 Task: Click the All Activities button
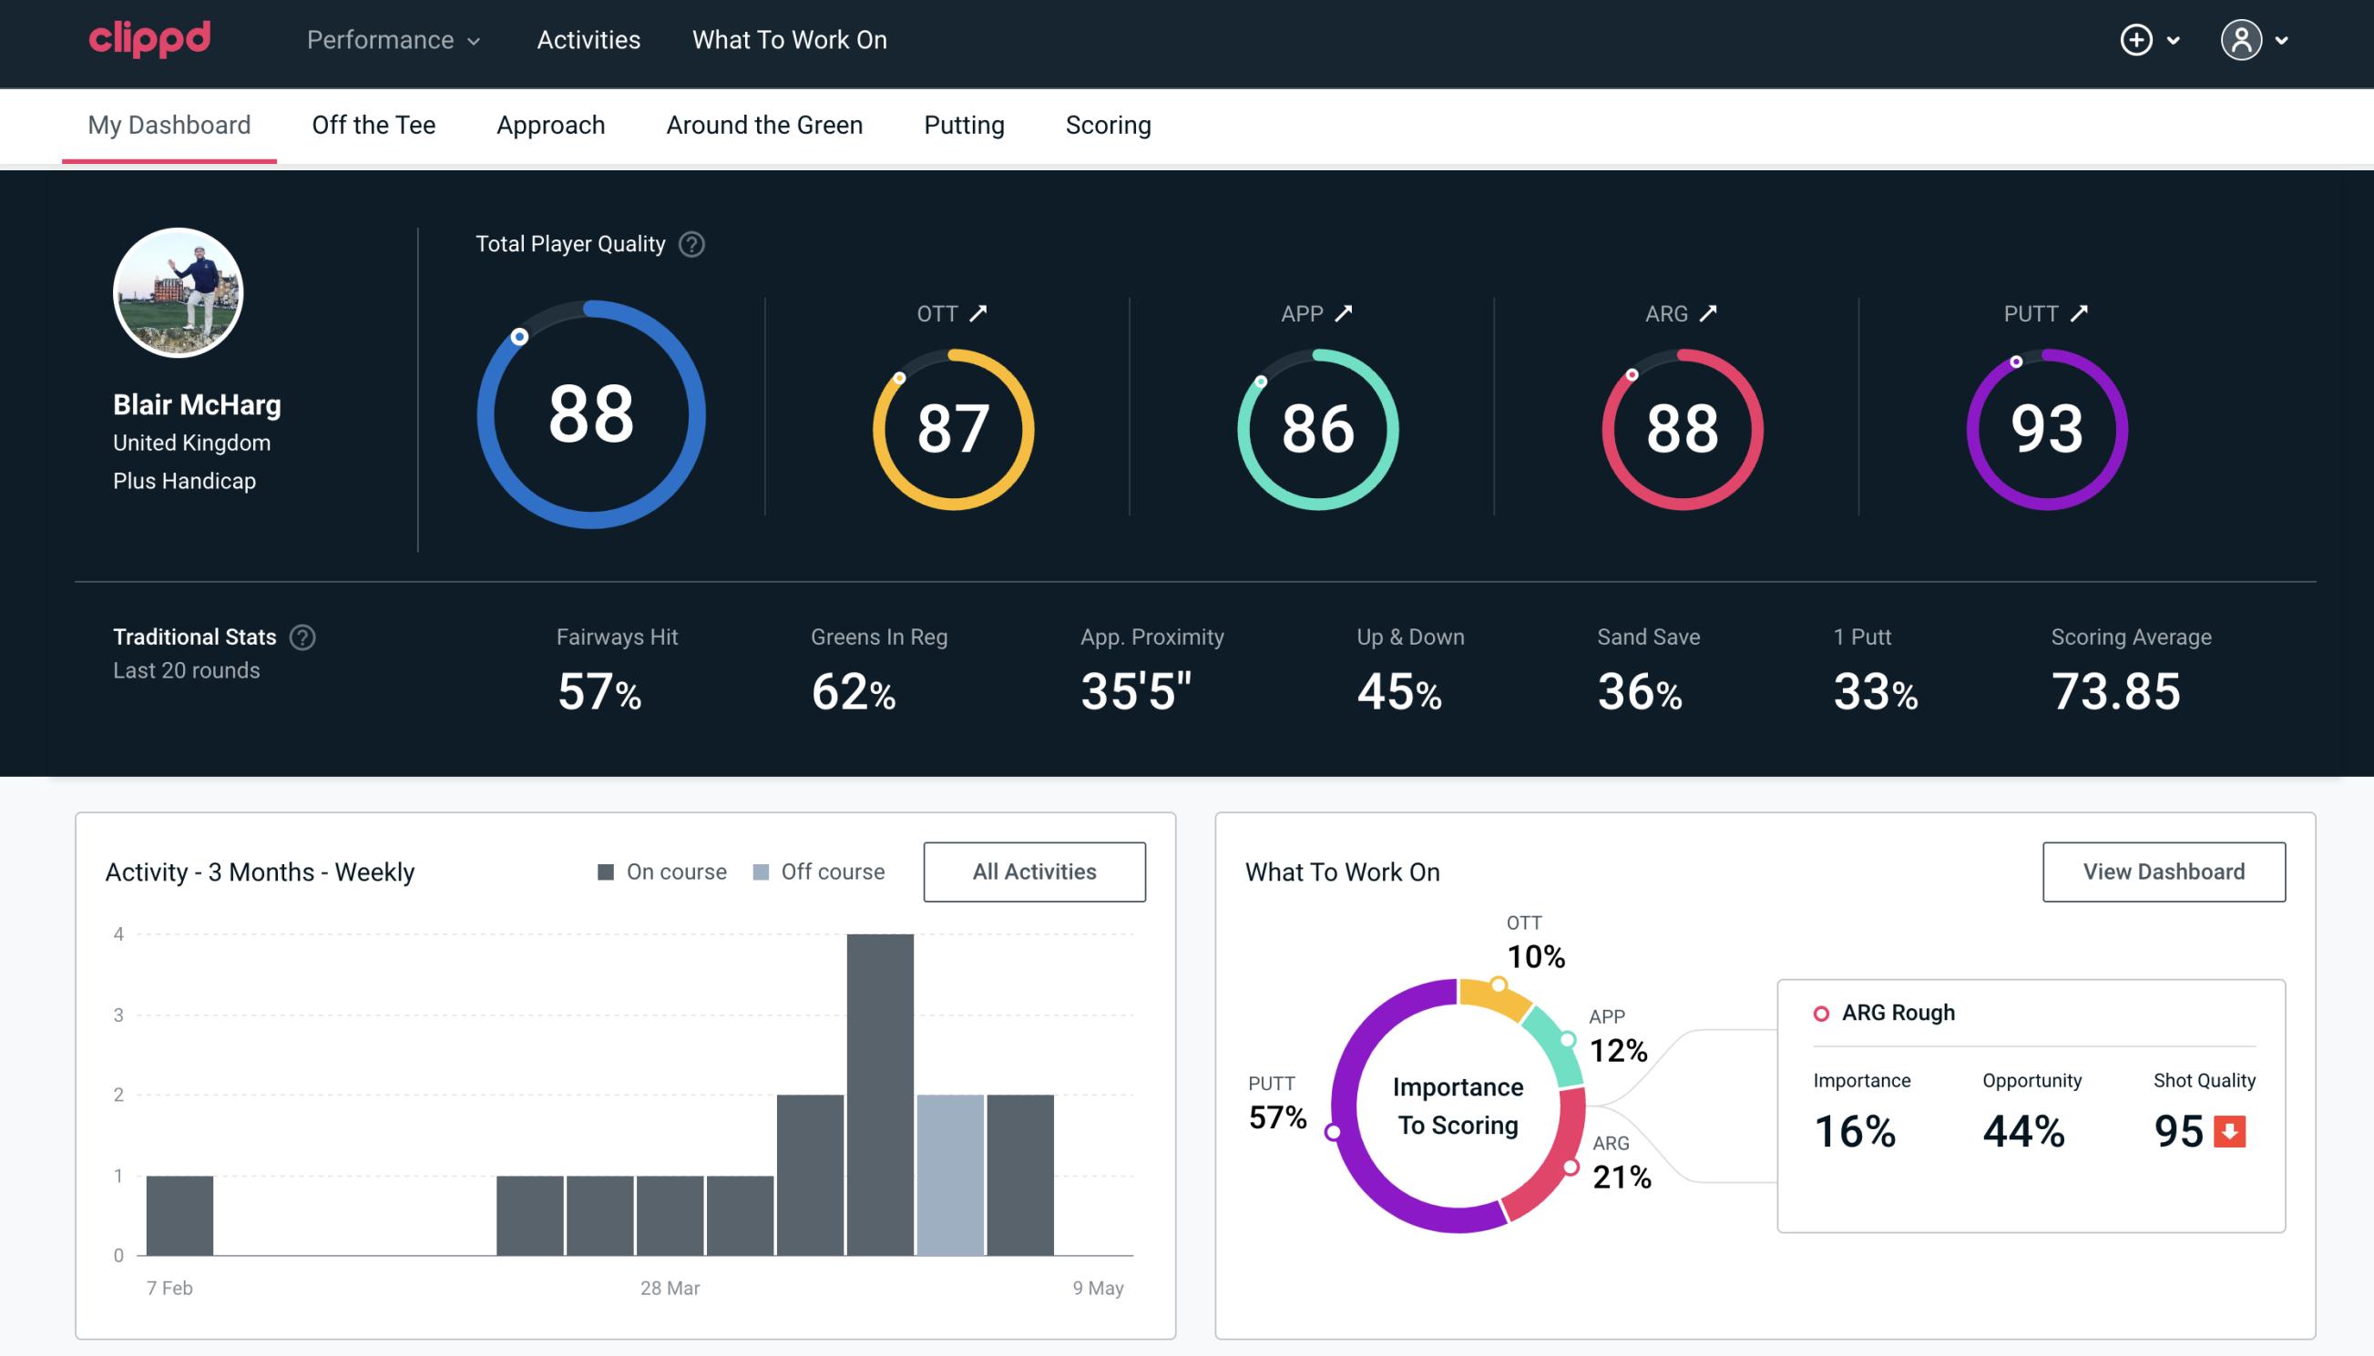click(1034, 871)
